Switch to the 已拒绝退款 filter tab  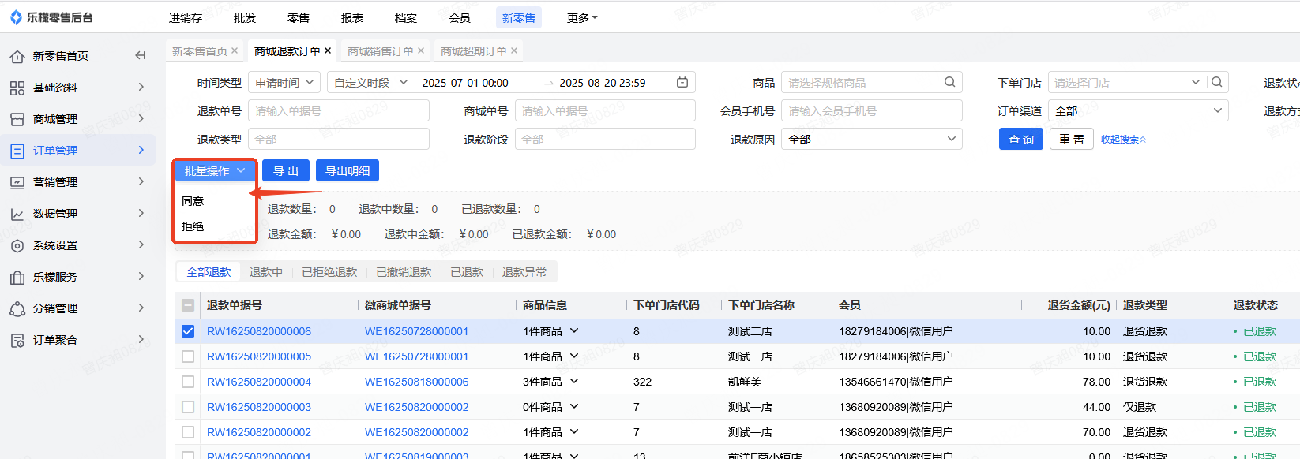point(329,272)
